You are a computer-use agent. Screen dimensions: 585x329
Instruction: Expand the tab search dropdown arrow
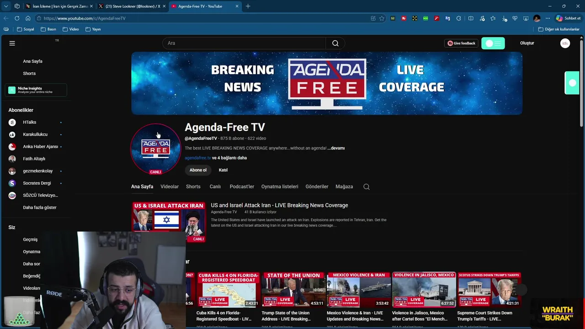(x=5, y=6)
